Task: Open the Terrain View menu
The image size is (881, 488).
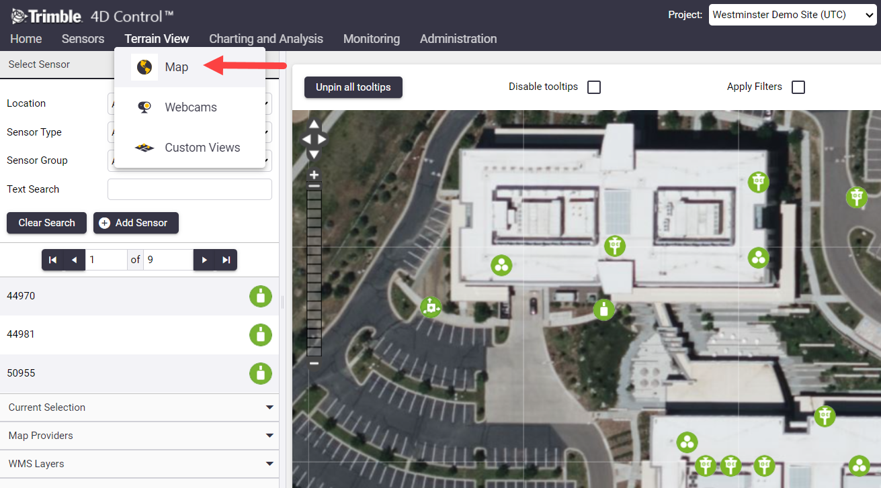Action: click(157, 39)
